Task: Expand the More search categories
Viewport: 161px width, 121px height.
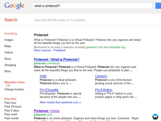Action: (x=8, y=71)
